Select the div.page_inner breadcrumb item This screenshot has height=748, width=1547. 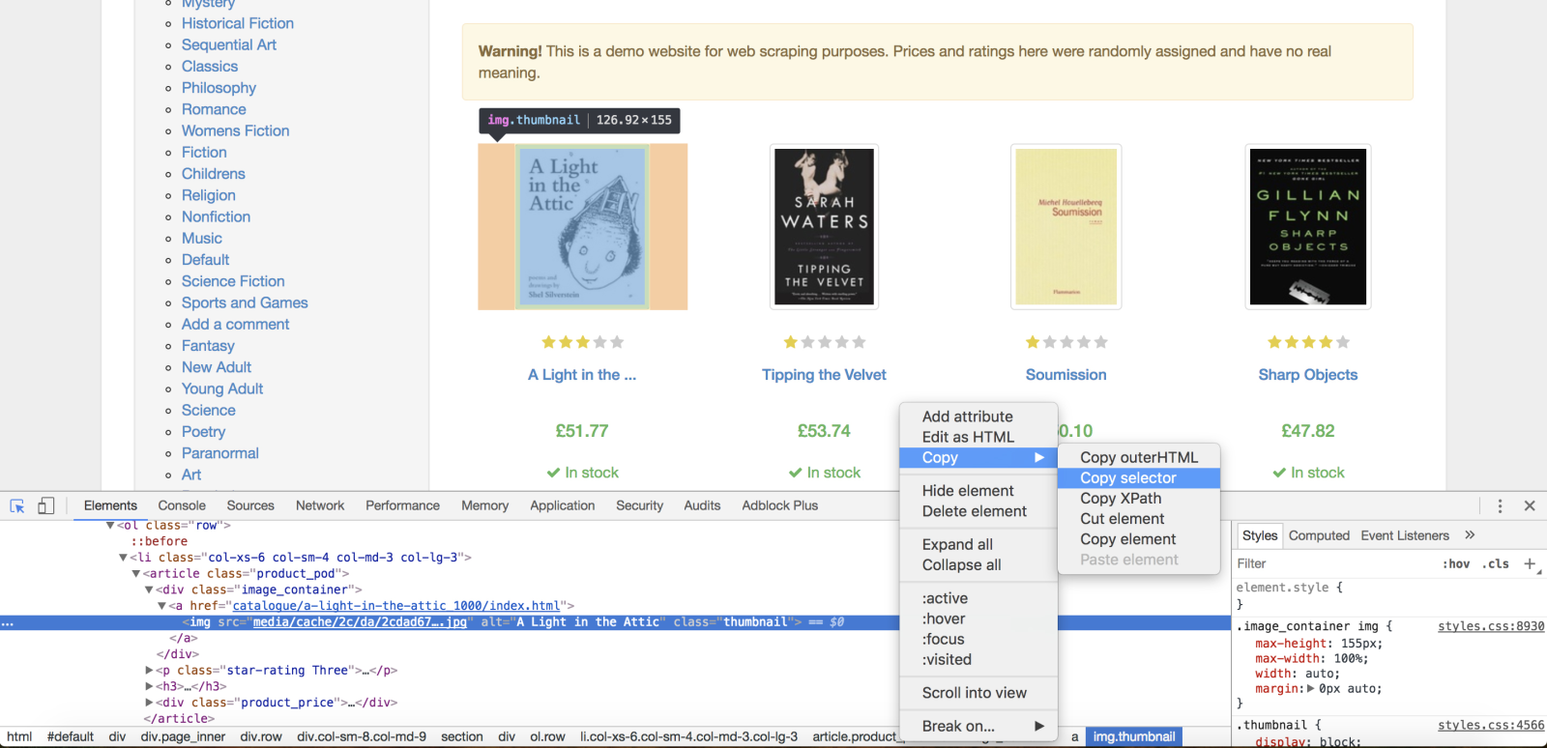click(183, 736)
